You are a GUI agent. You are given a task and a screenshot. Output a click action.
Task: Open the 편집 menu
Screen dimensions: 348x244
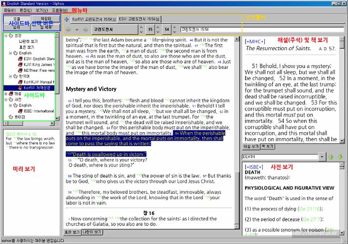tap(26, 11)
